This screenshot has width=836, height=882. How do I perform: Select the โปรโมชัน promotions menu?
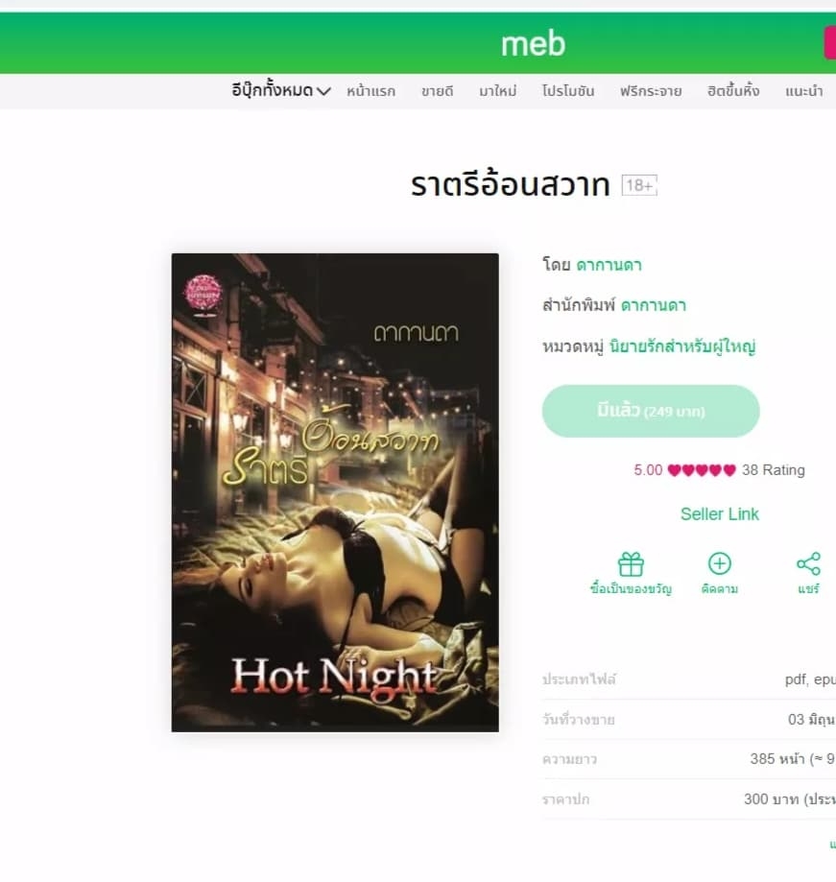coord(567,91)
